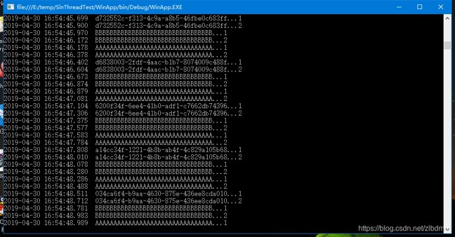Screen dimensions: 455x237
Task: Click the scrollbar down arrow
Action: [x=447, y=228]
